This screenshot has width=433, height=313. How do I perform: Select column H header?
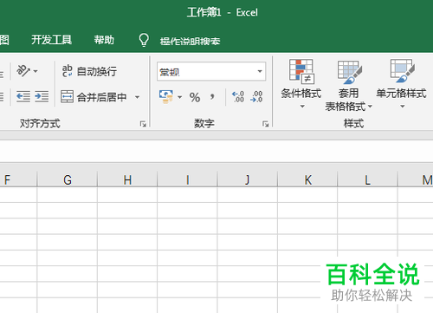click(x=127, y=179)
